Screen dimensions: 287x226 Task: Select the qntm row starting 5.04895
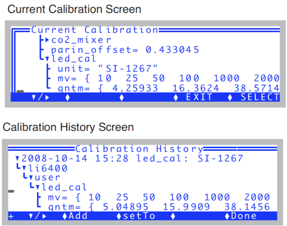pos(159,207)
